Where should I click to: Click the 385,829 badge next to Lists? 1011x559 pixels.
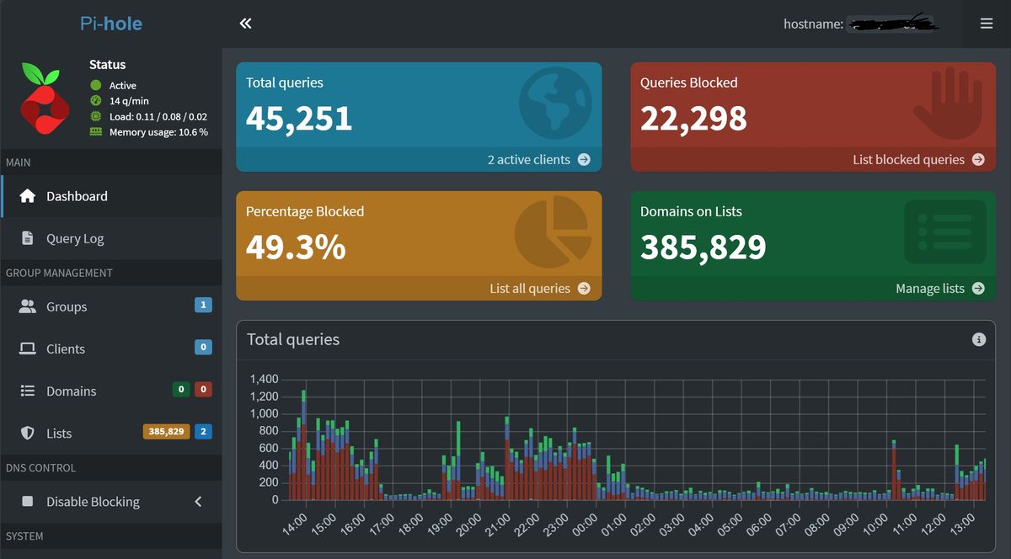point(166,431)
